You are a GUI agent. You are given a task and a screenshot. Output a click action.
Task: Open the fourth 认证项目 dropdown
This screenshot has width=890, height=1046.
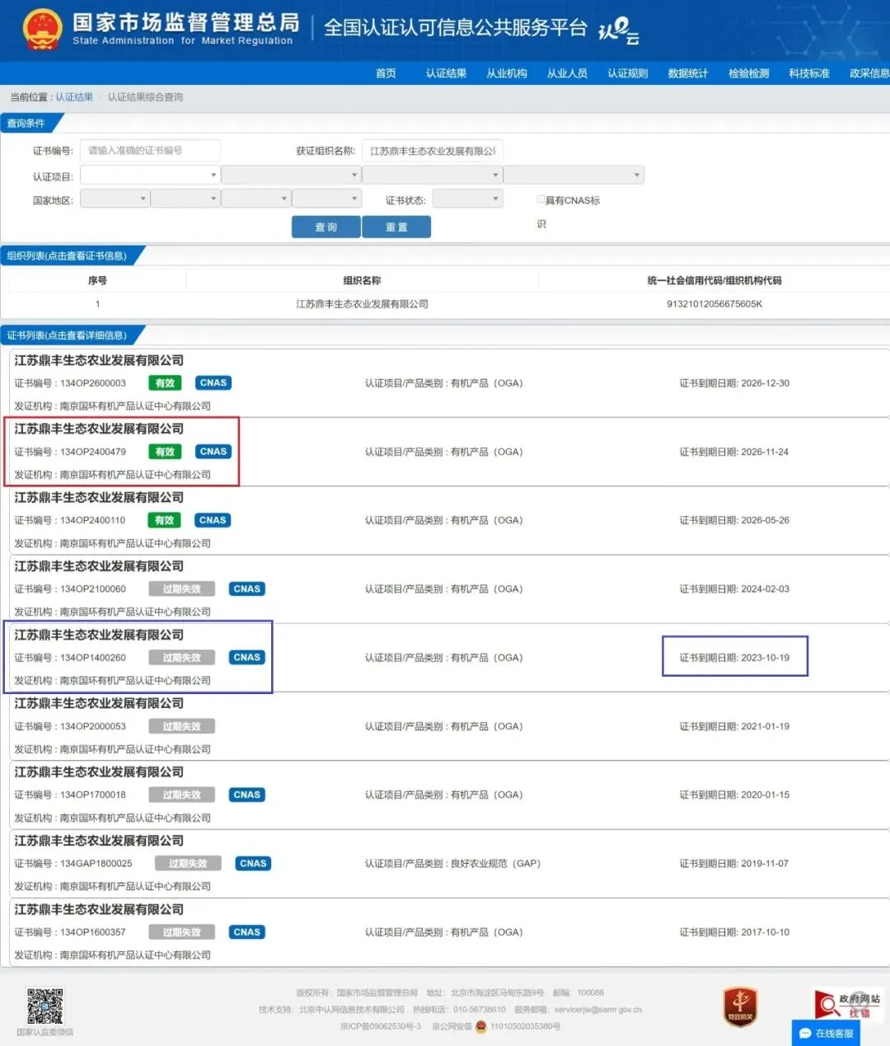click(x=574, y=175)
